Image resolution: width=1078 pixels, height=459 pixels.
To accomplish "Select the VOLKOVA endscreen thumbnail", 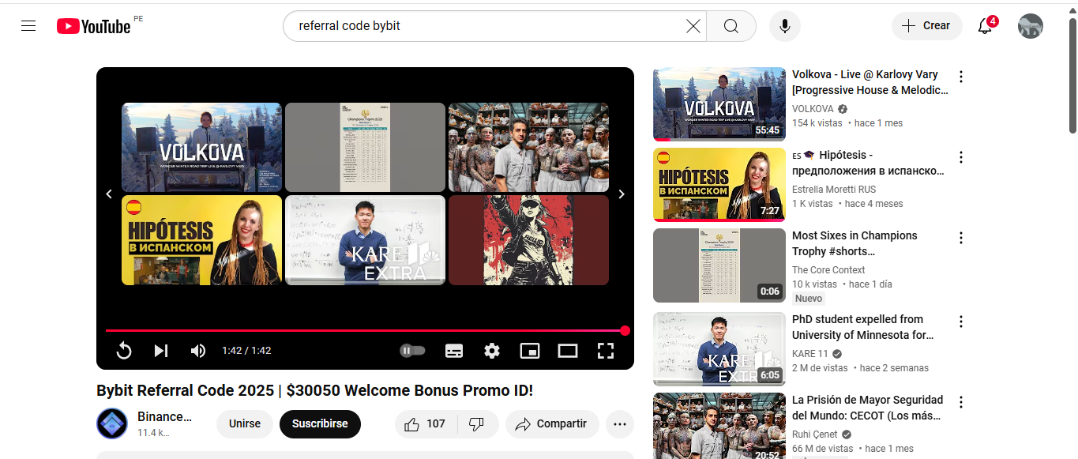I will coord(201,148).
